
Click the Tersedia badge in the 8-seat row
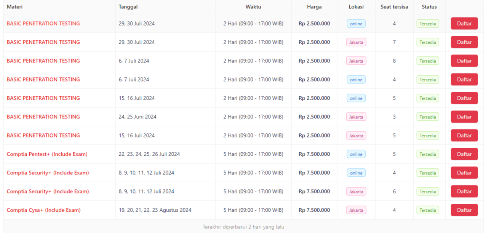click(428, 61)
